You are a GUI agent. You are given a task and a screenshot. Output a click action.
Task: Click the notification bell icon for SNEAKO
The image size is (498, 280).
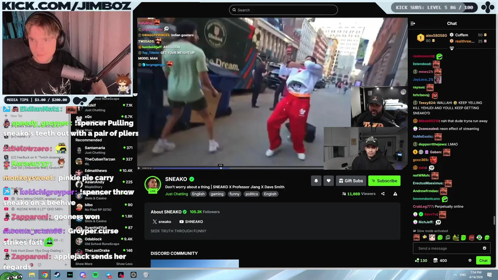point(316,180)
